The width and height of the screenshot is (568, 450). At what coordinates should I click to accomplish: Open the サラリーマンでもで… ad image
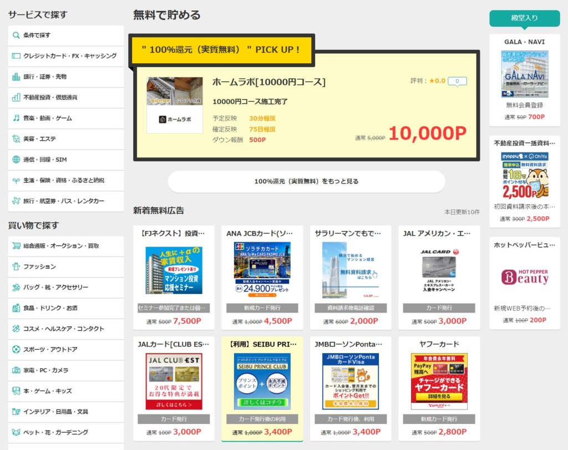[x=351, y=270]
